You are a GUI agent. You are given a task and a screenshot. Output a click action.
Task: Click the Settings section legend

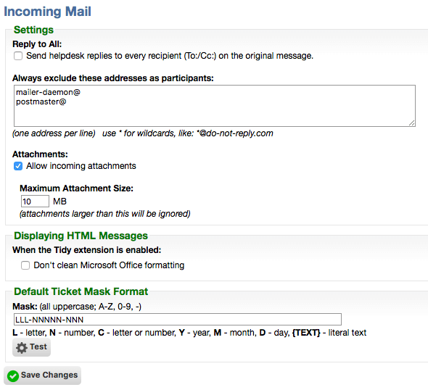pos(33,30)
